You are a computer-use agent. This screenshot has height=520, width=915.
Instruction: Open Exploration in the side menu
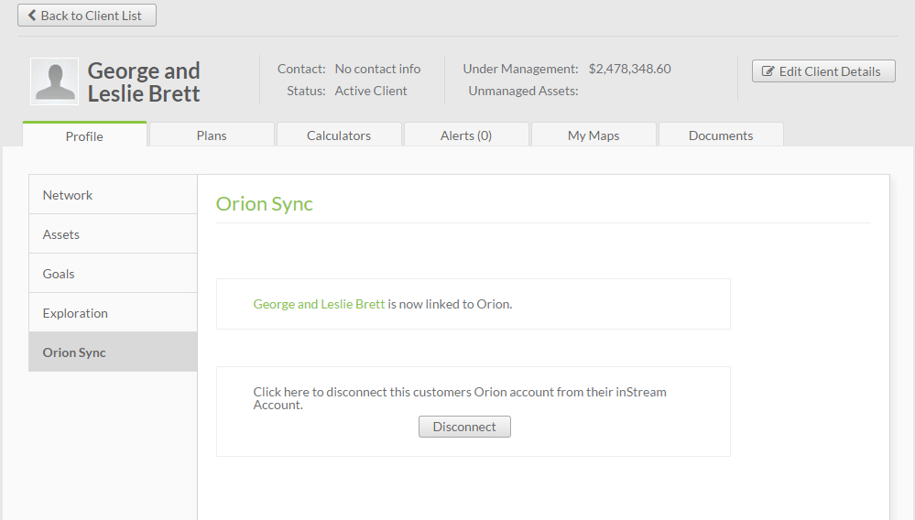(114, 312)
